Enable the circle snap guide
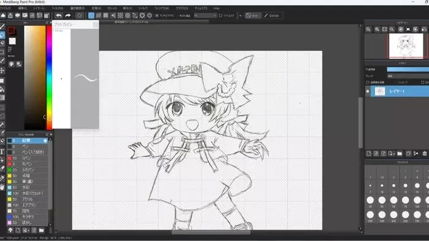 click(x=127, y=15)
